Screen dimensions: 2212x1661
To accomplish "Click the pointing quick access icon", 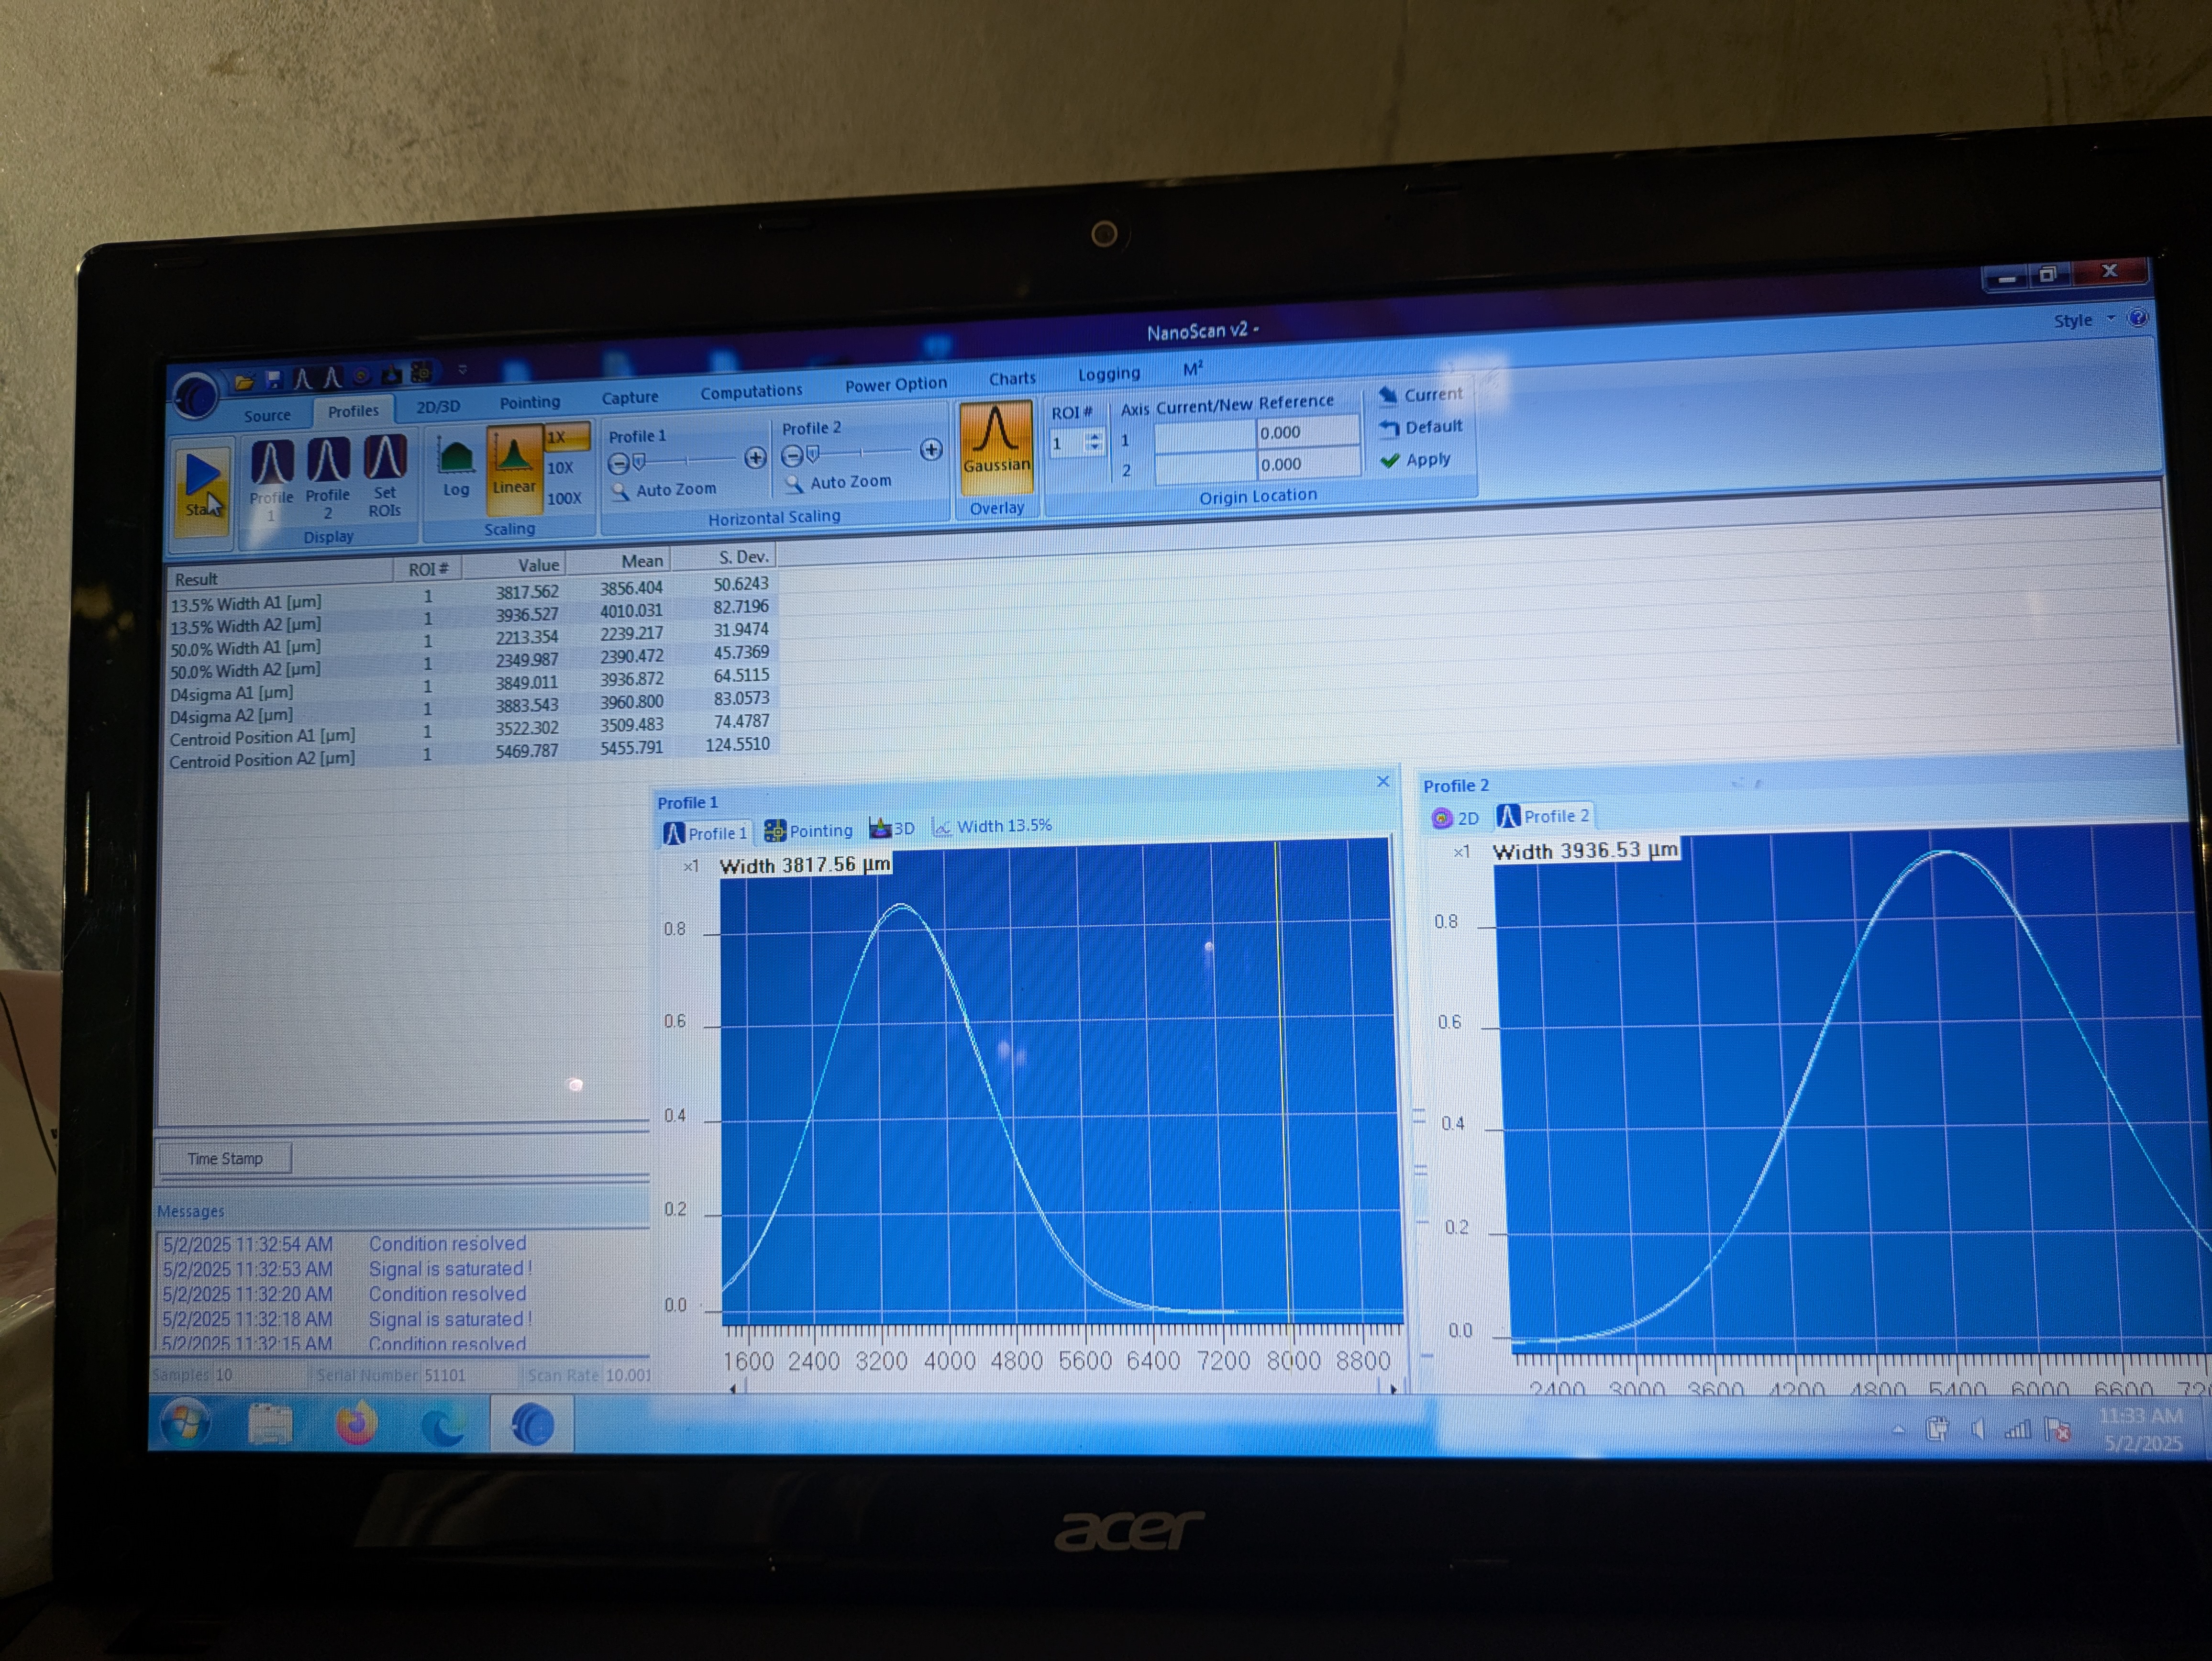I will (422, 373).
